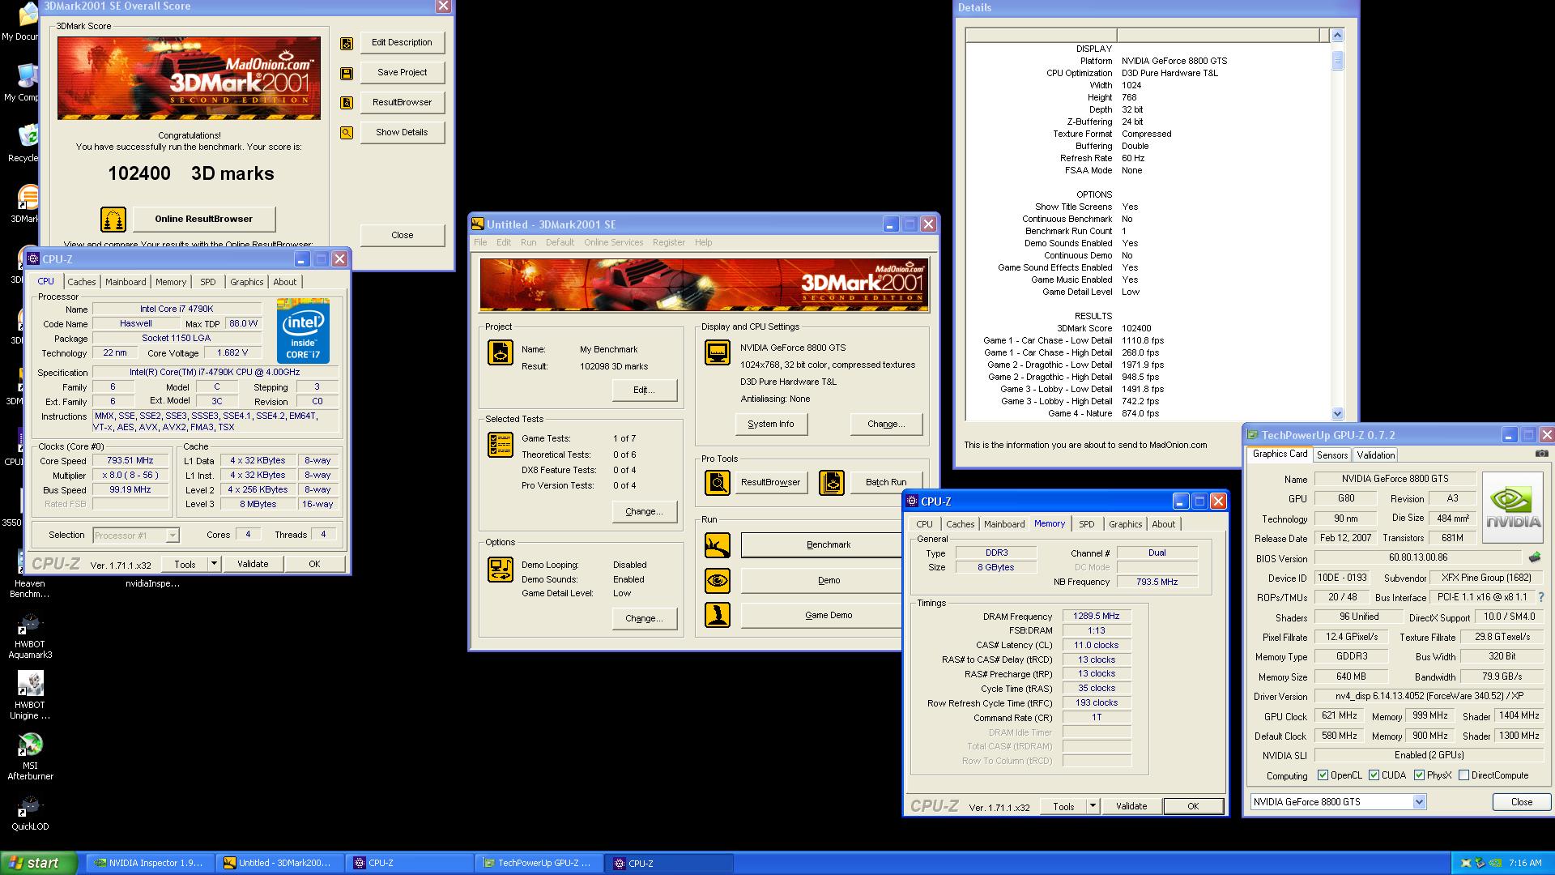Click Change... button in Display and CPU Settings
This screenshot has width=1555, height=875.
click(x=885, y=424)
